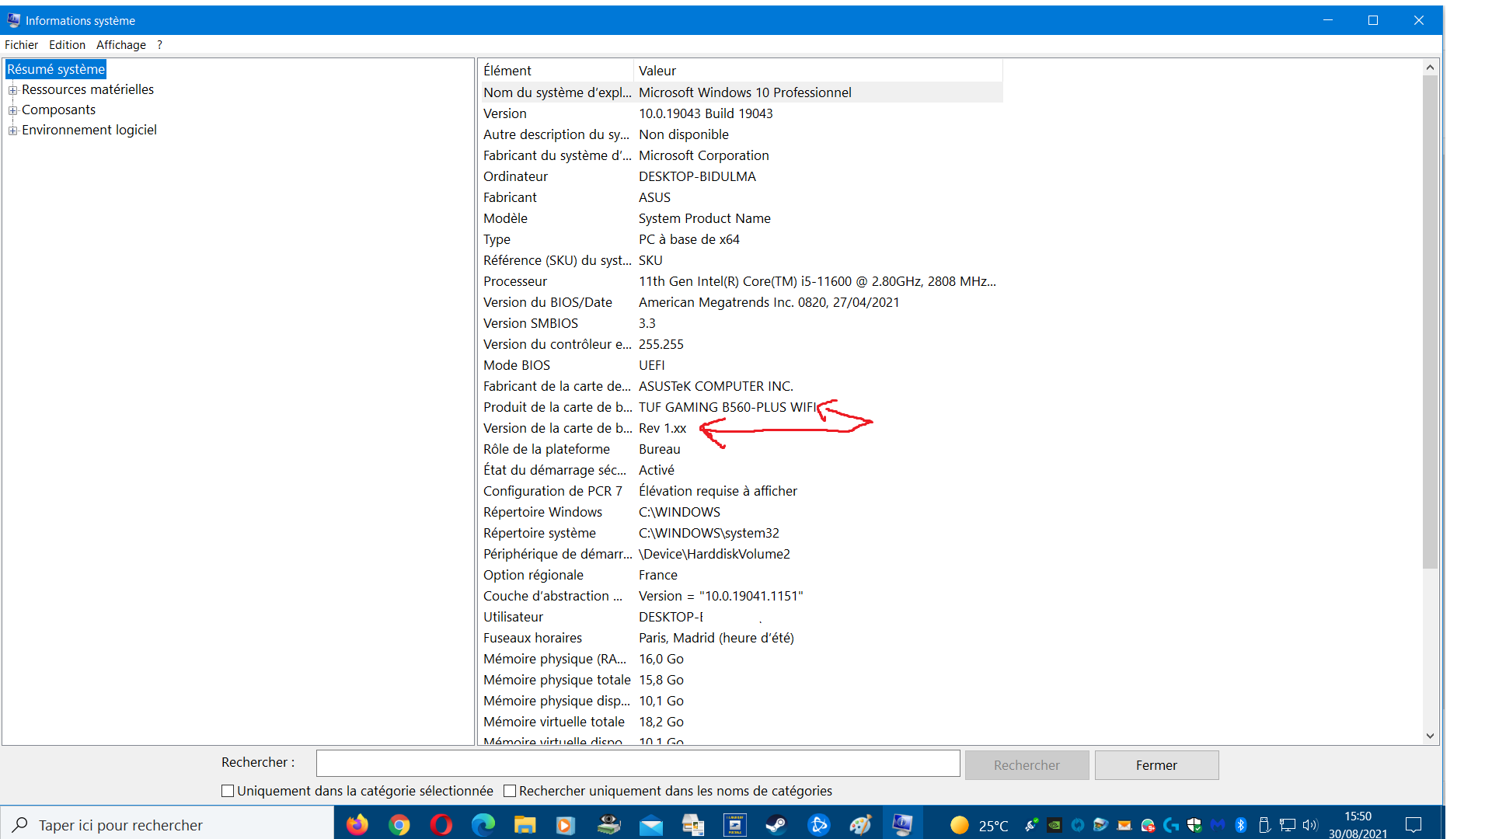The width and height of the screenshot is (1492, 839).
Task: Click the Logitech G tray icon
Action: 1171,825
